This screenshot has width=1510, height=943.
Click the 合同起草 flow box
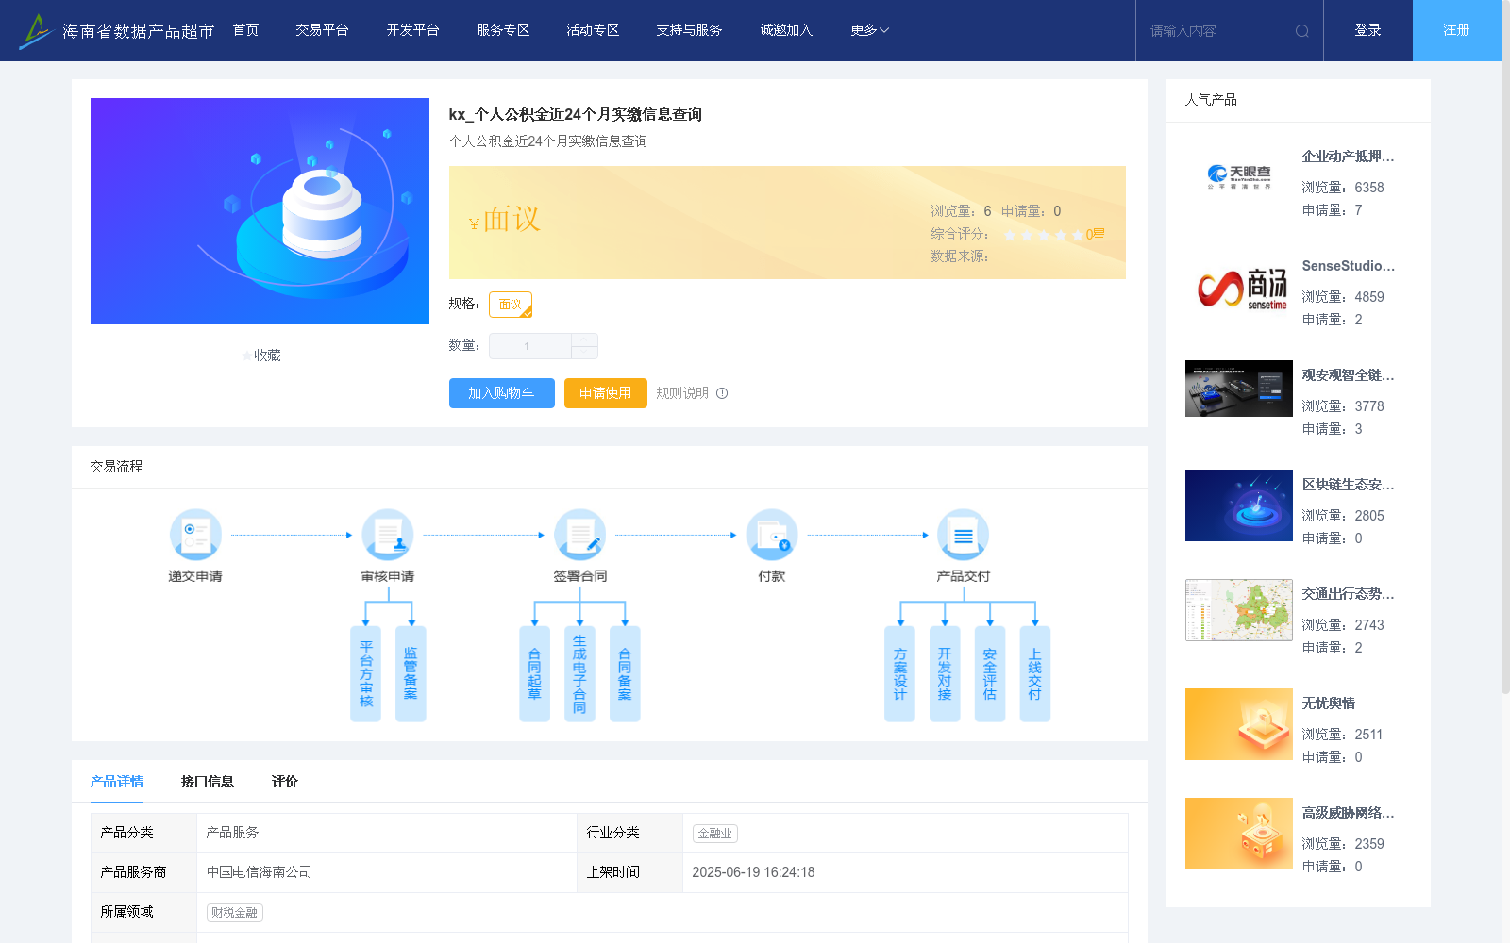click(535, 674)
